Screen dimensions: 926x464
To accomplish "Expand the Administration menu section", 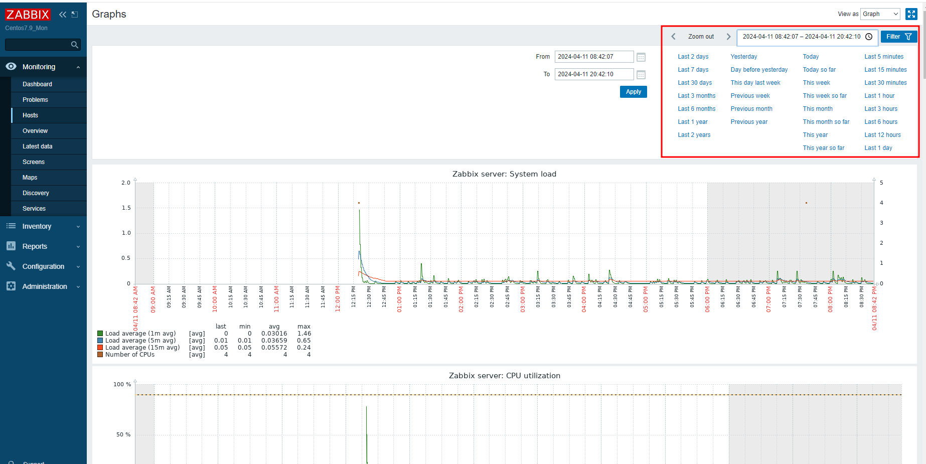I will (x=78, y=287).
